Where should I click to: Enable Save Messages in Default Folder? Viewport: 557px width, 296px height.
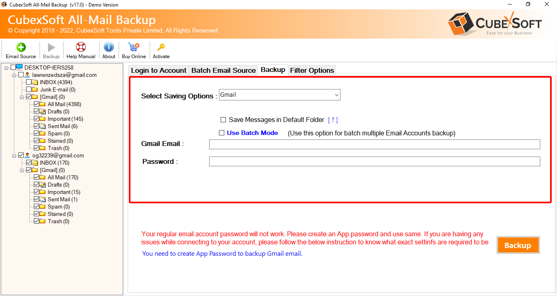pyautogui.click(x=223, y=120)
